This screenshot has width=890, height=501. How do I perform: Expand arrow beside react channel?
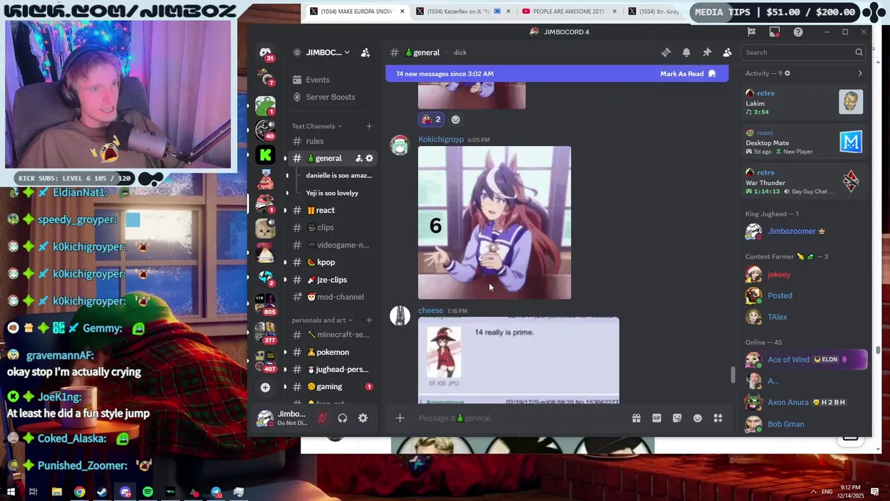pos(285,210)
